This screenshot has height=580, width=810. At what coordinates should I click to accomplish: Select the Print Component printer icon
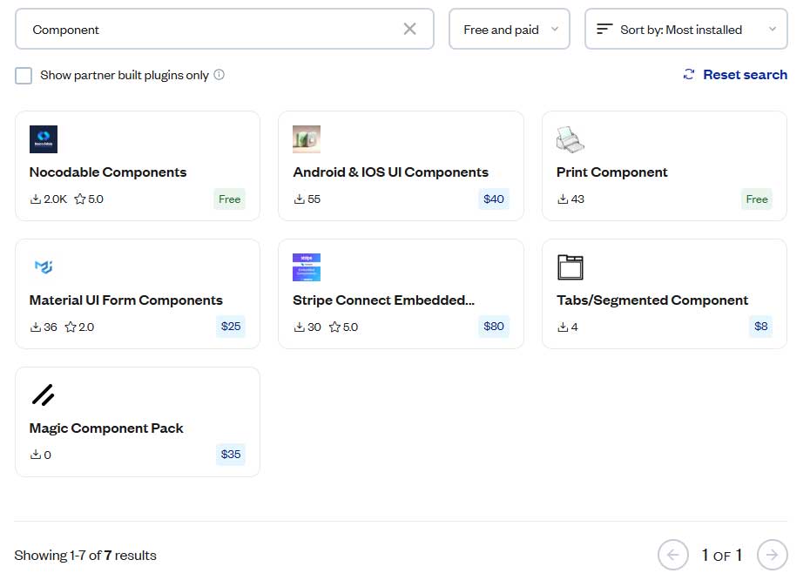570,138
